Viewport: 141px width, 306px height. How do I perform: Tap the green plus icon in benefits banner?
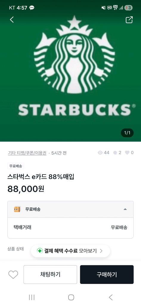[40, 251]
